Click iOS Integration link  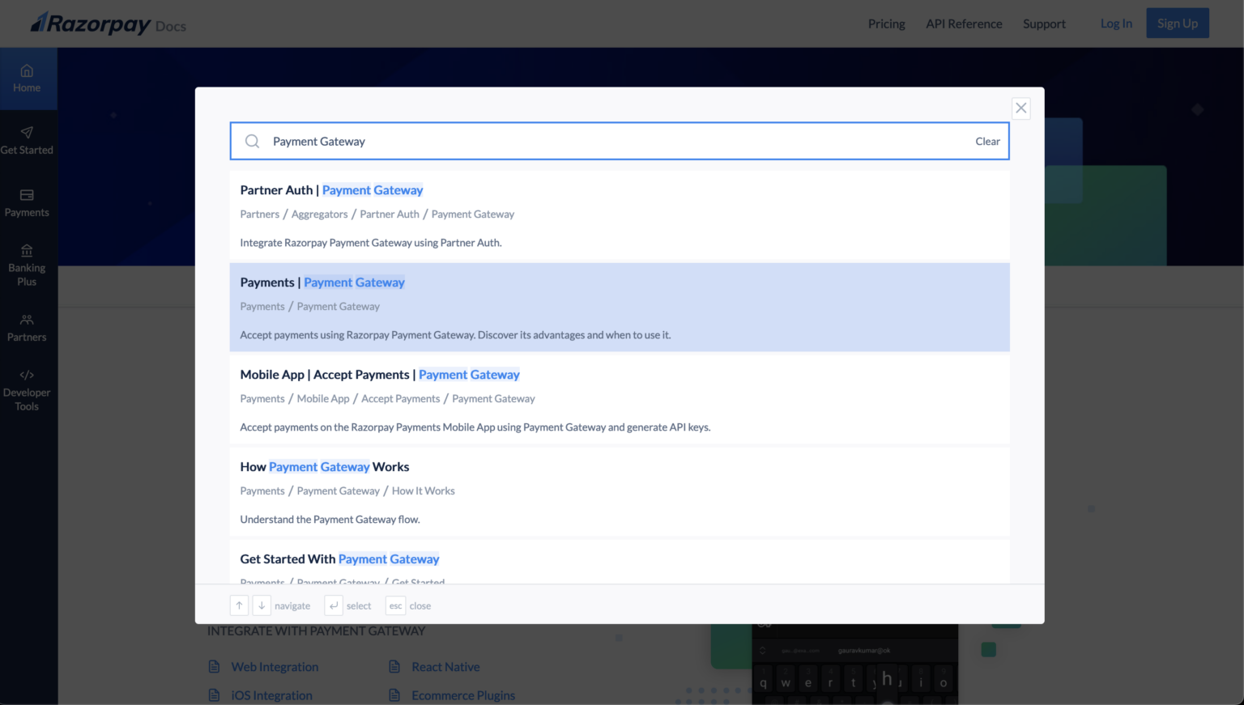[271, 694]
